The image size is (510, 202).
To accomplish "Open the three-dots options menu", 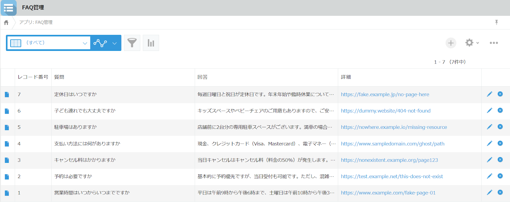I will click(x=494, y=43).
